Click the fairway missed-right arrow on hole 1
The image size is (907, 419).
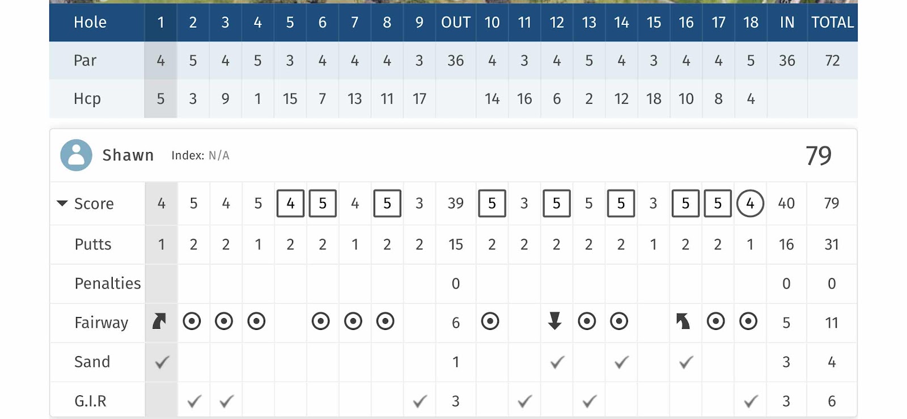159,321
